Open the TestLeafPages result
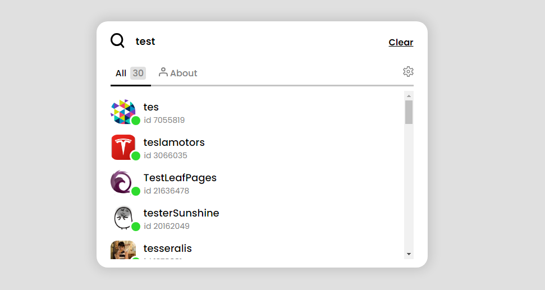The height and width of the screenshot is (290, 545). pos(180,178)
